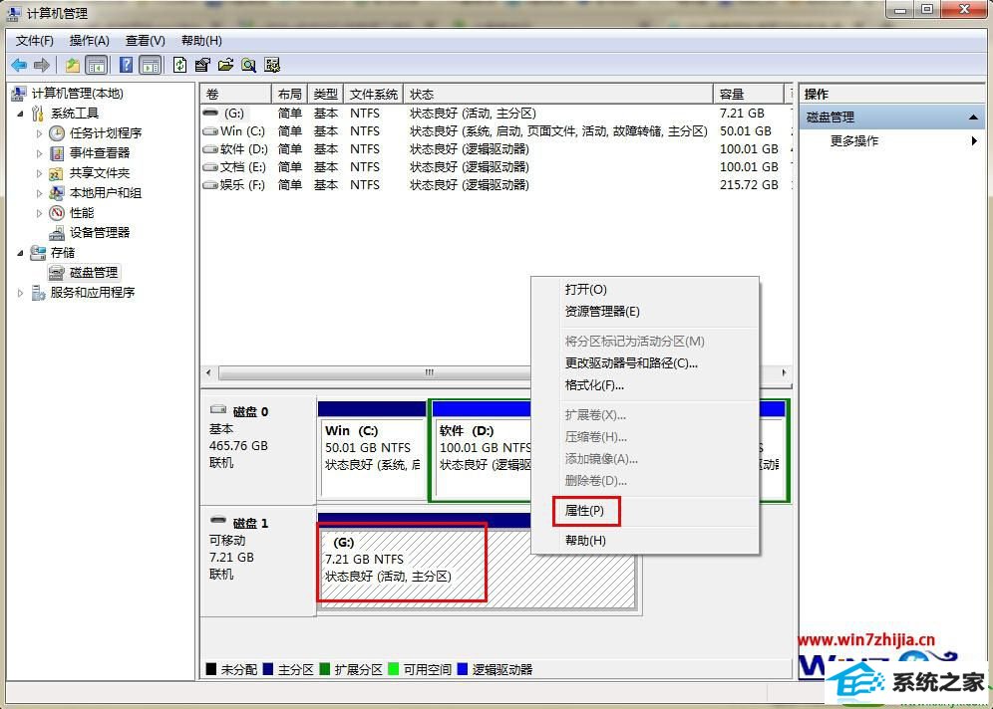Open 共享文件夹 tree item

(100, 172)
